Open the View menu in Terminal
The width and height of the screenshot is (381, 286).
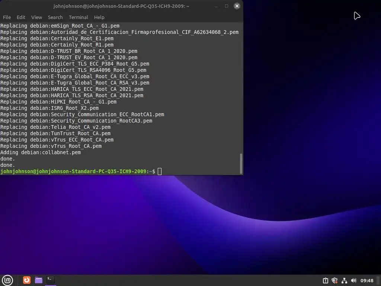(36, 17)
